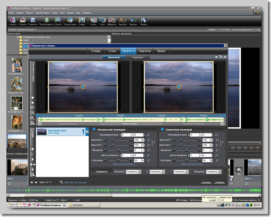
Task: Click the zoom-in magnifier icon beside preview
Action: tap(33, 118)
